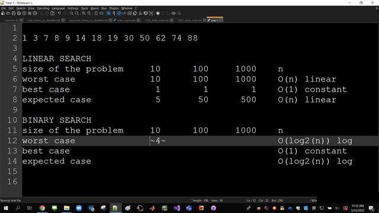Close the active new 1 tab

221,20
